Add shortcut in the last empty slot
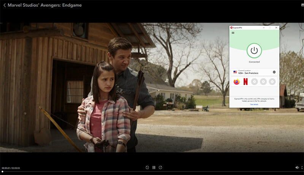304x175 pixels. coord(272,82)
